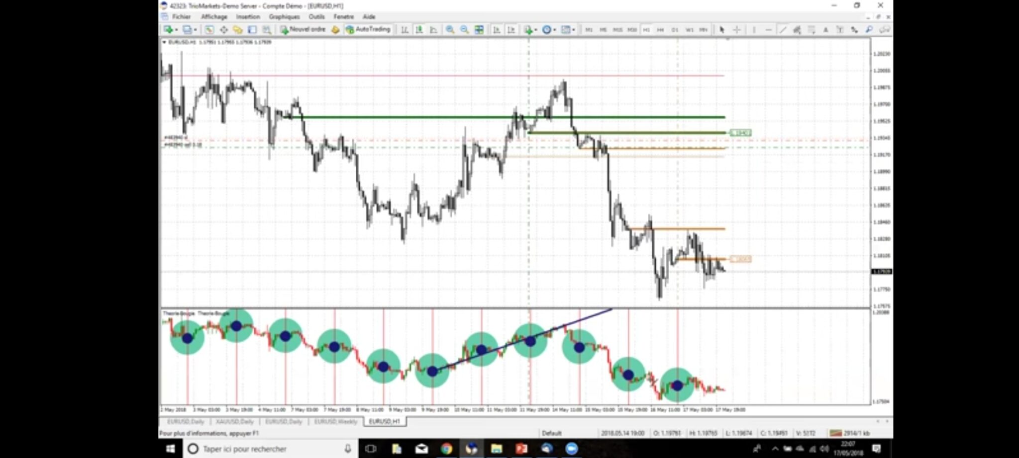Image resolution: width=1019 pixels, height=458 pixels.
Task: Click the connection status kb indicator
Action: tap(850, 433)
